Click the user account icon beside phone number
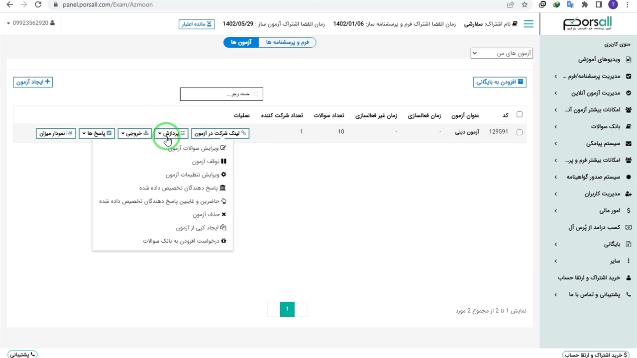637x358 pixels. point(53,23)
